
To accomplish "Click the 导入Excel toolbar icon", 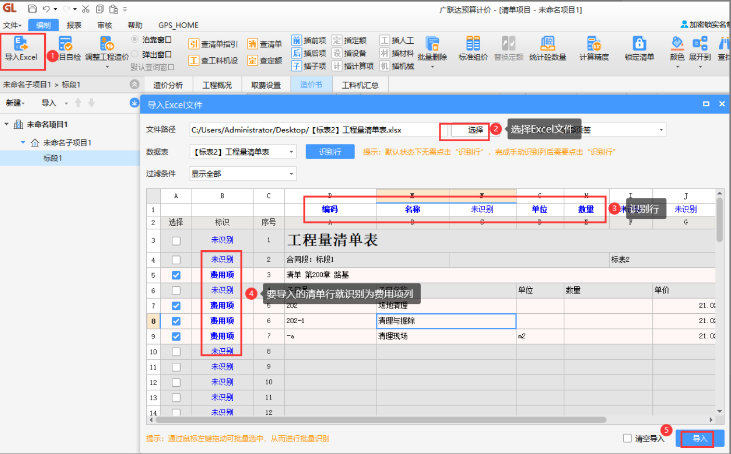I will point(21,50).
